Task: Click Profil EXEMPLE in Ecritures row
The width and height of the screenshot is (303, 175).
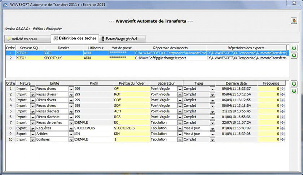Action: (x=94, y=139)
